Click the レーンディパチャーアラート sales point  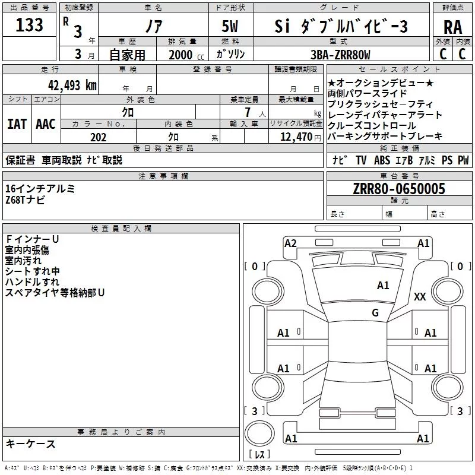[385, 115]
